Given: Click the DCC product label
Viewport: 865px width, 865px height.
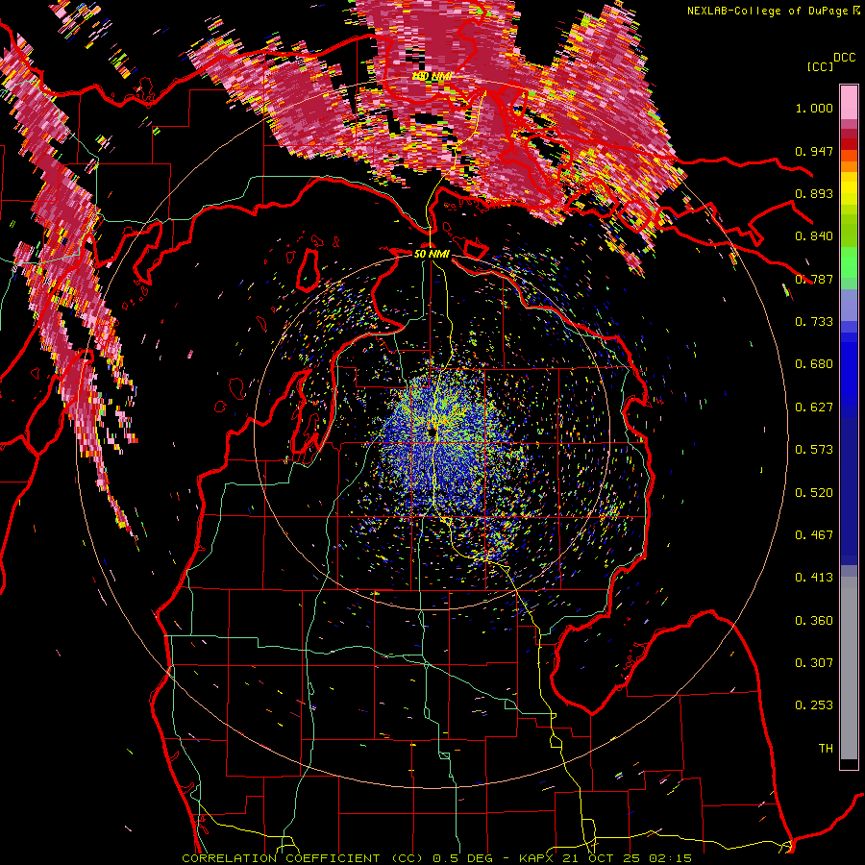Looking at the screenshot, I should [844, 58].
